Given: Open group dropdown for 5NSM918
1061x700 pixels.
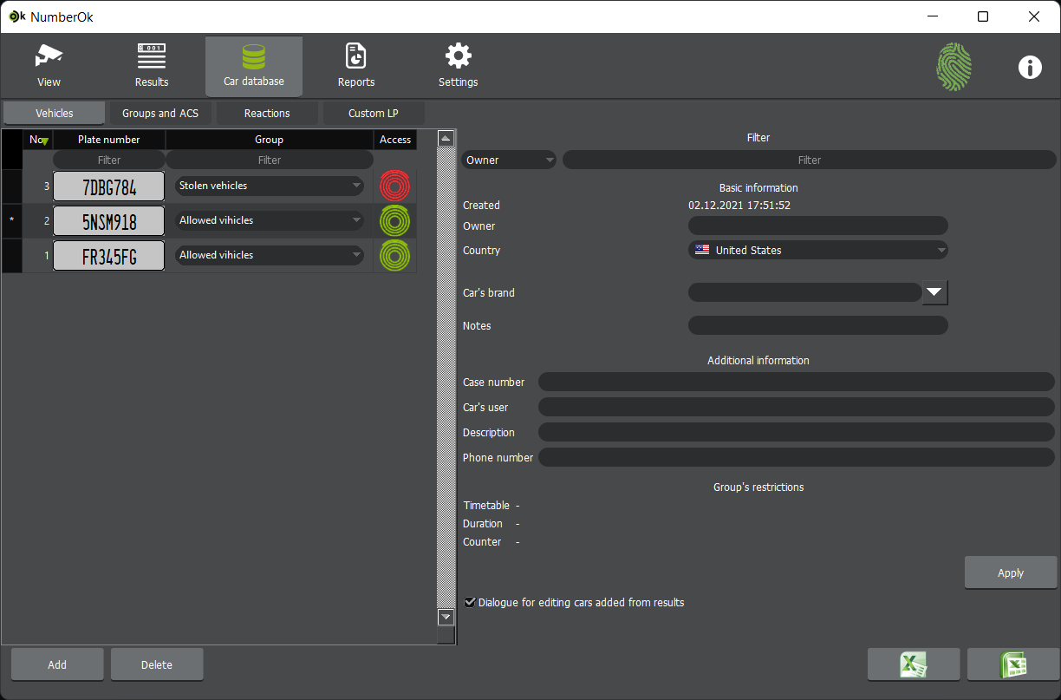Looking at the screenshot, I should pyautogui.click(x=270, y=220).
